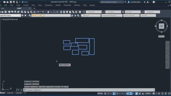Click Make Object's Layer Current icon
Screen dimensions: 171x96
(72, 15)
